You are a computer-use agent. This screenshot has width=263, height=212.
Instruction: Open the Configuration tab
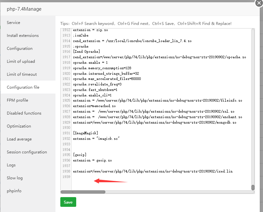20,49
